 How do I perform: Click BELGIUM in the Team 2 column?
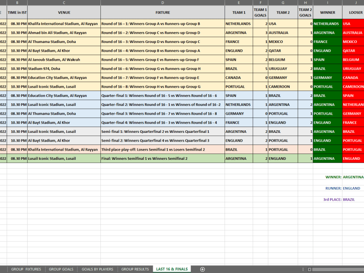[x=283, y=60]
